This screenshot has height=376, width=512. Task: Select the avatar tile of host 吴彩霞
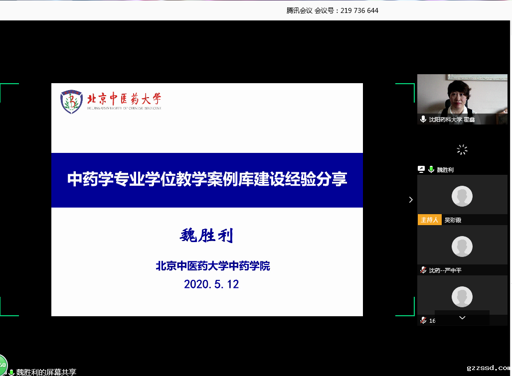462,196
